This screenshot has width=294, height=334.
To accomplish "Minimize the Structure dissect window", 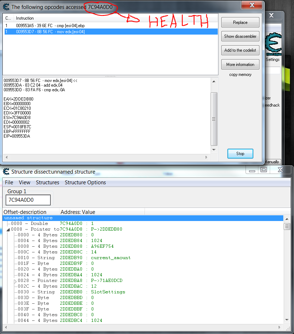I will click(252, 170).
